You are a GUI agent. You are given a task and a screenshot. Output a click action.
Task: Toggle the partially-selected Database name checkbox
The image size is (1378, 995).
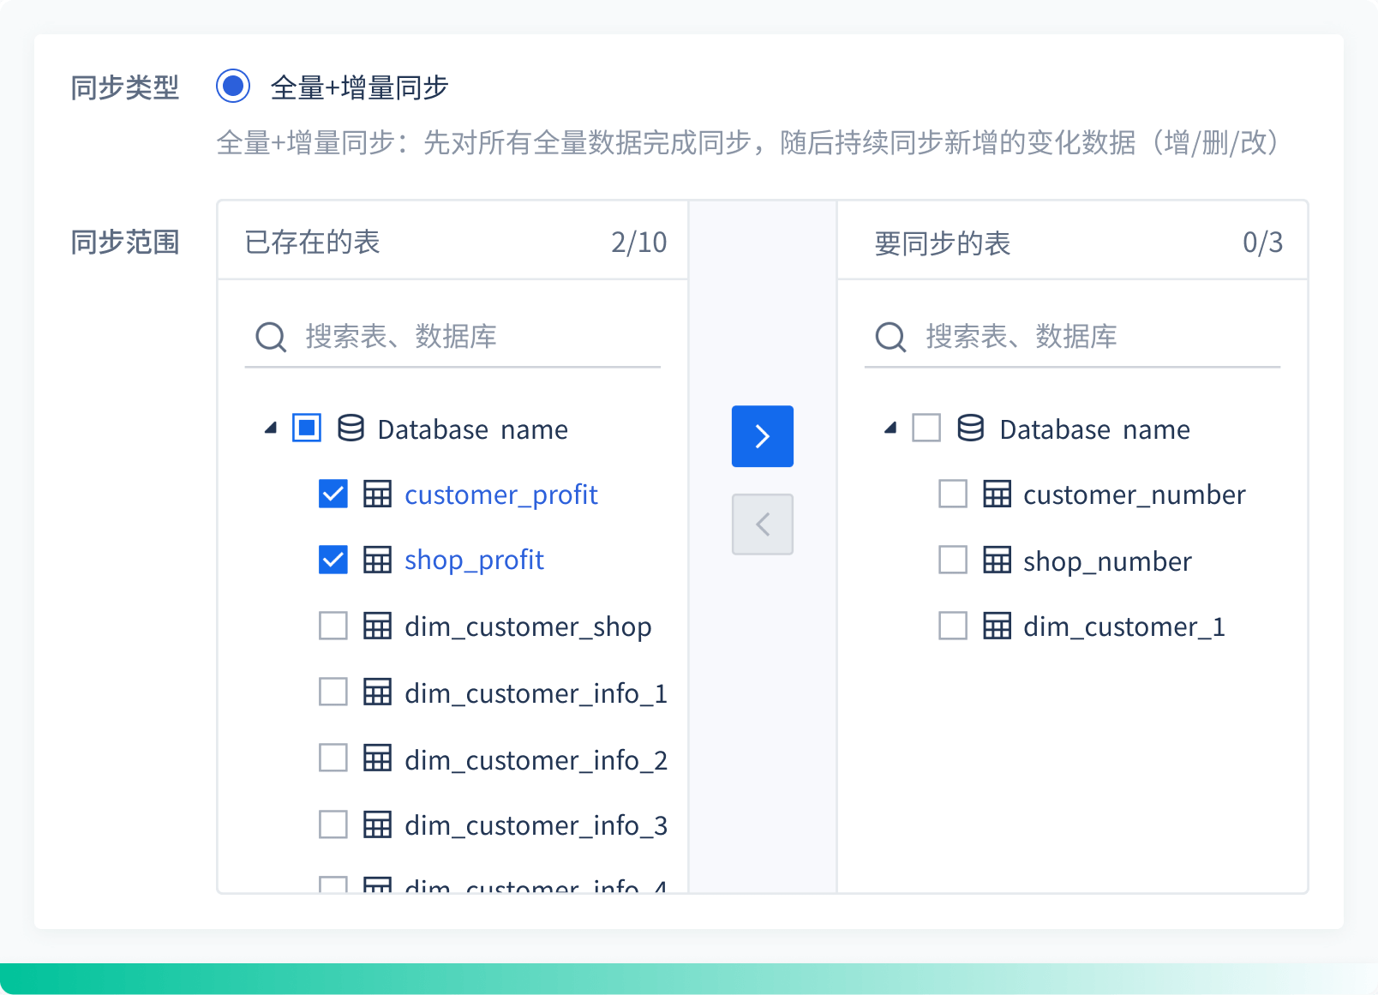point(306,428)
